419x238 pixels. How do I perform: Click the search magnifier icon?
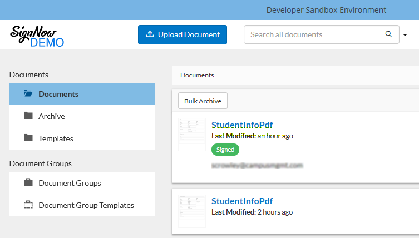[388, 34]
